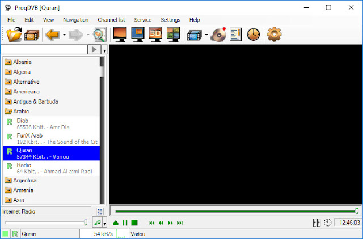
Task: Click the R radio icon in status bar
Action: coord(15,234)
